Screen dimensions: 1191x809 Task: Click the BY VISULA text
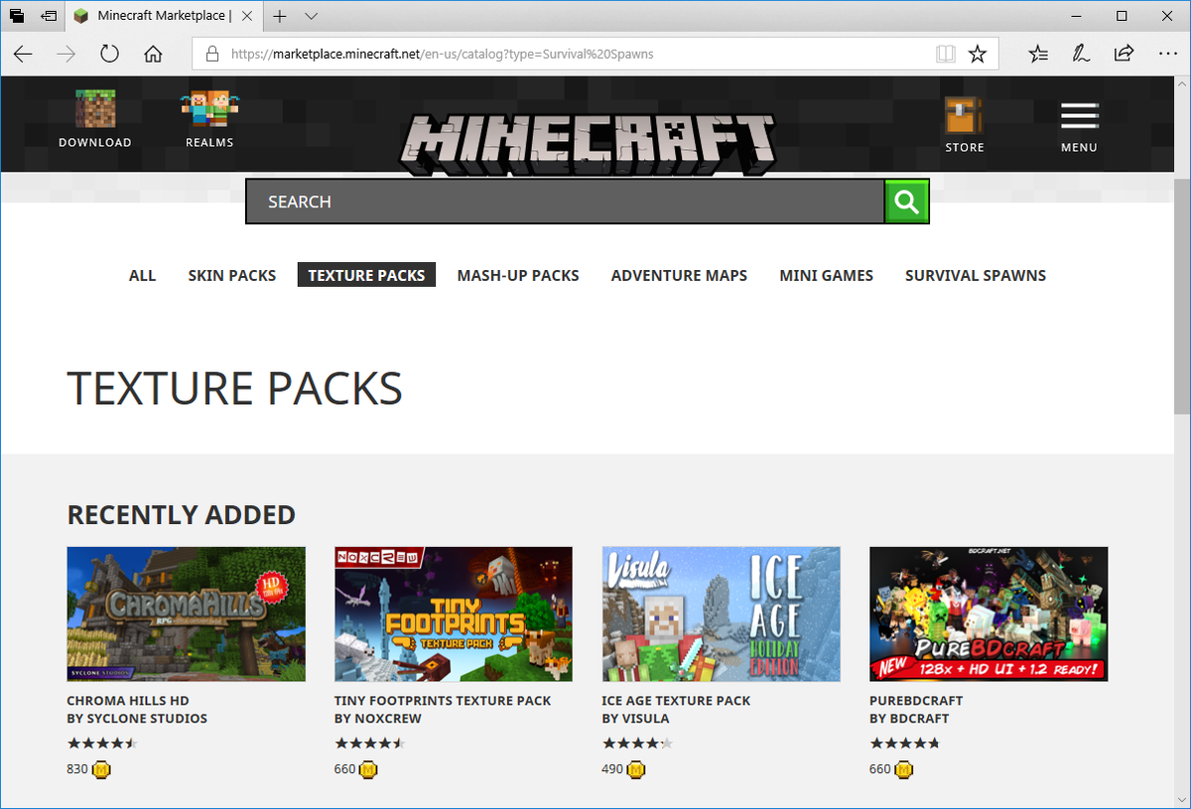click(x=635, y=719)
